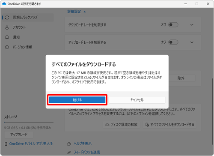Collapse the 詳細設定 section header
The image size is (214, 156).
(x=77, y=12)
